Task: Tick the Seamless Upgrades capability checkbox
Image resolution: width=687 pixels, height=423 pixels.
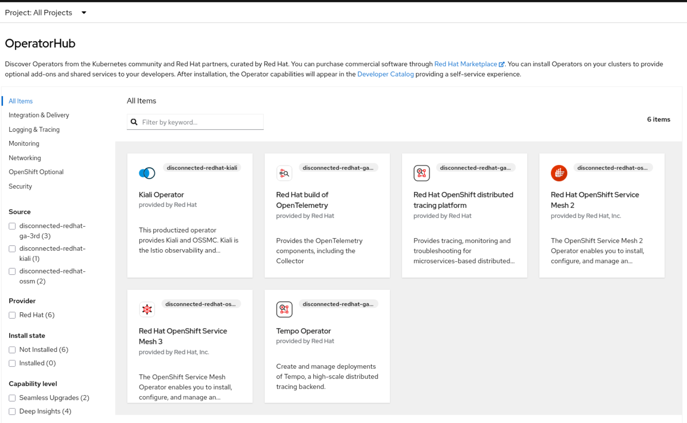Action: click(12, 398)
